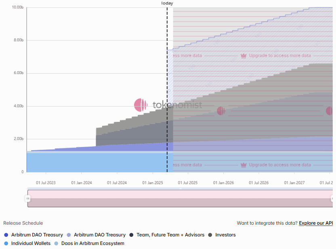Click the middle of the date range selector bar
Screen dimensions: 336x249
(180, 198)
